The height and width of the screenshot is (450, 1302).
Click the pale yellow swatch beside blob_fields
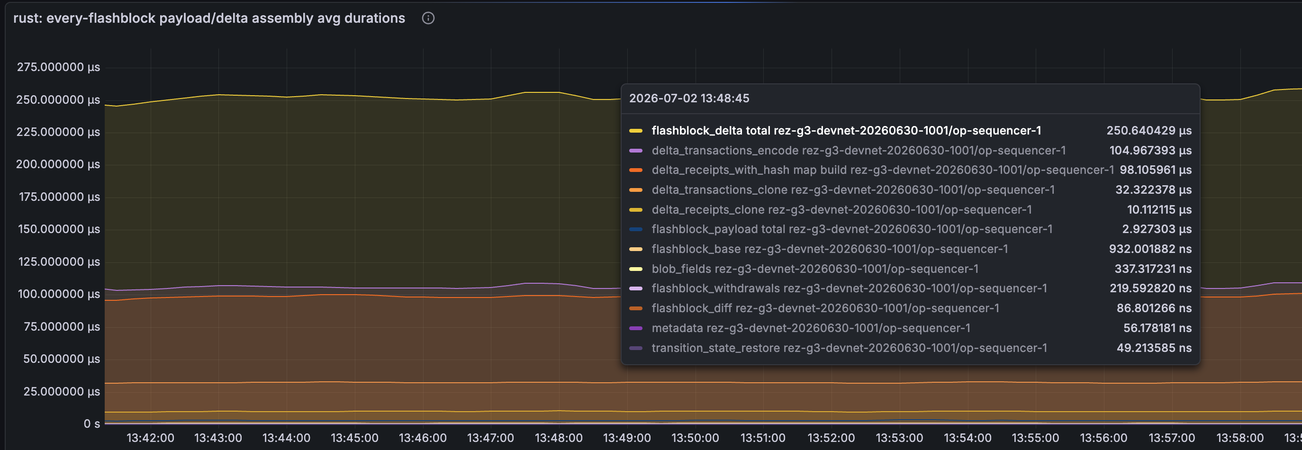pyautogui.click(x=635, y=269)
